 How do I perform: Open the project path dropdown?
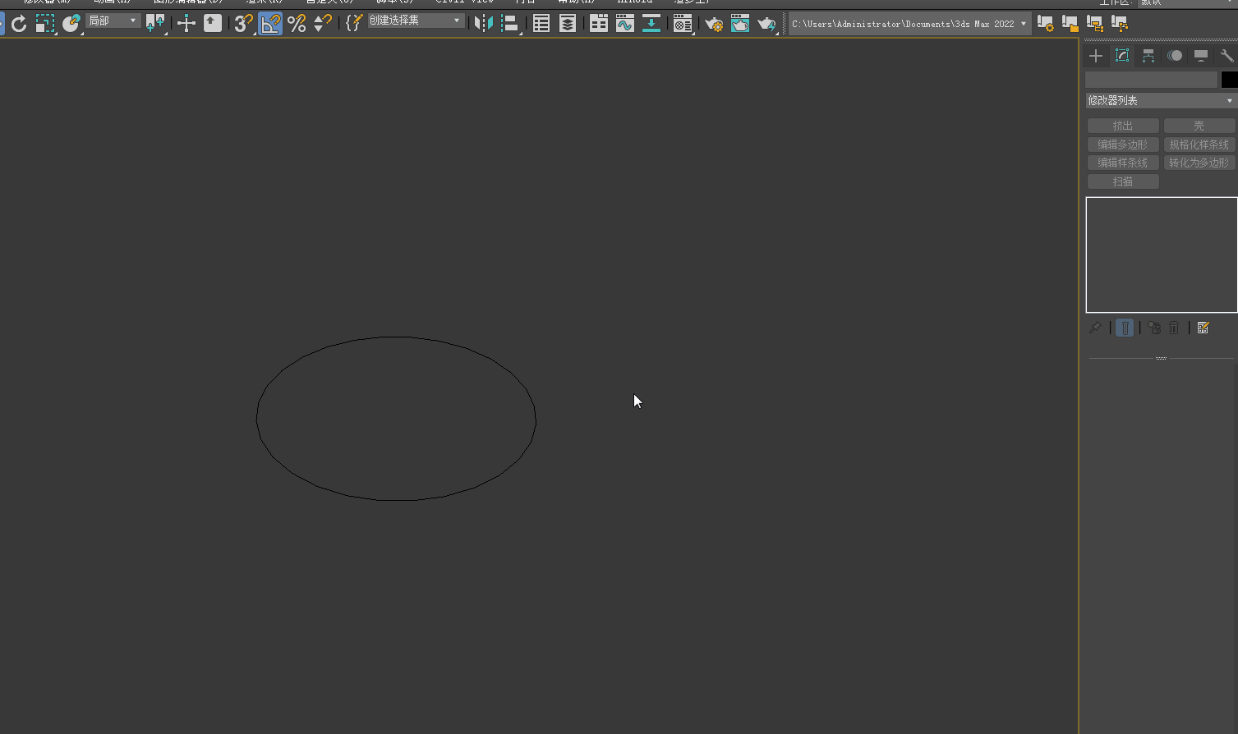pos(909,24)
